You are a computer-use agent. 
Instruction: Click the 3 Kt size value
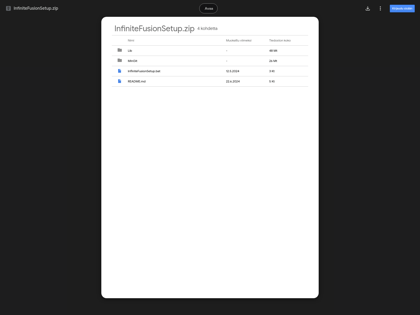pos(272,71)
